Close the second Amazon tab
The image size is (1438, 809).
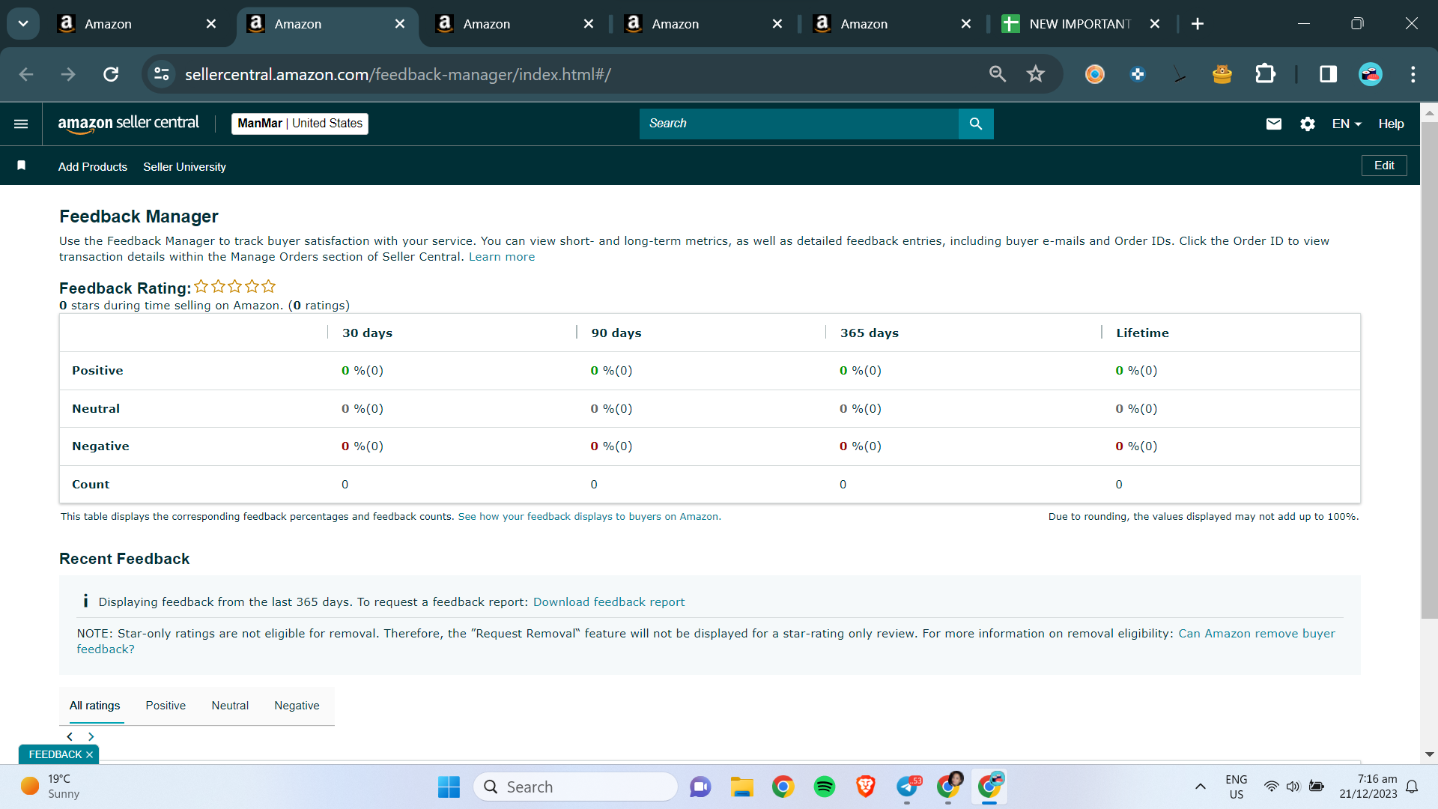point(400,24)
